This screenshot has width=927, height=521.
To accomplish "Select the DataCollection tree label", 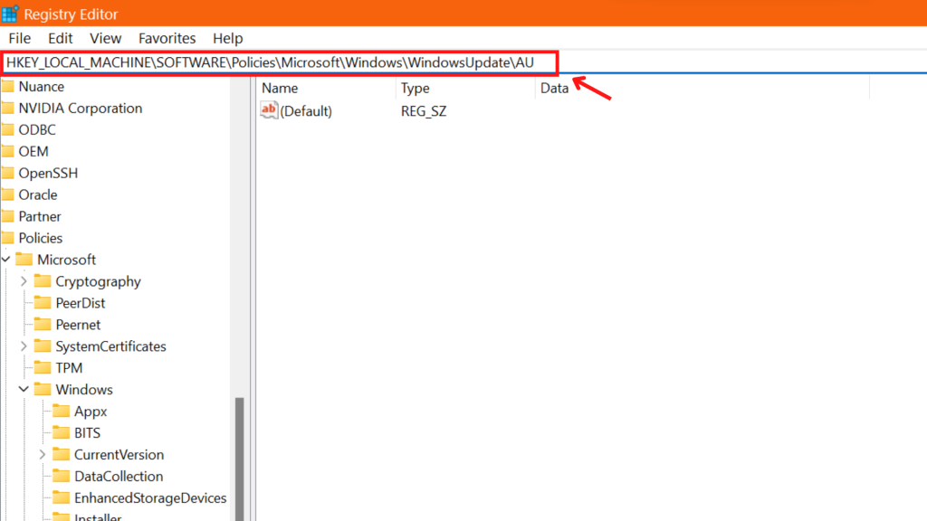I will pyautogui.click(x=119, y=477).
